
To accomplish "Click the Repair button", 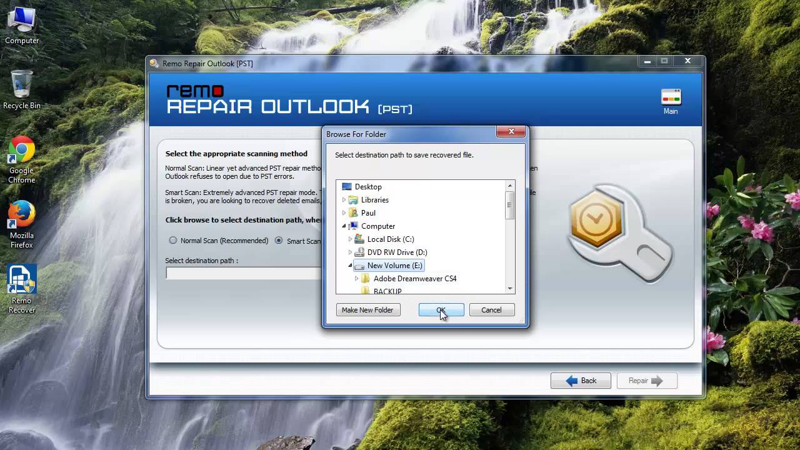I will pos(647,381).
